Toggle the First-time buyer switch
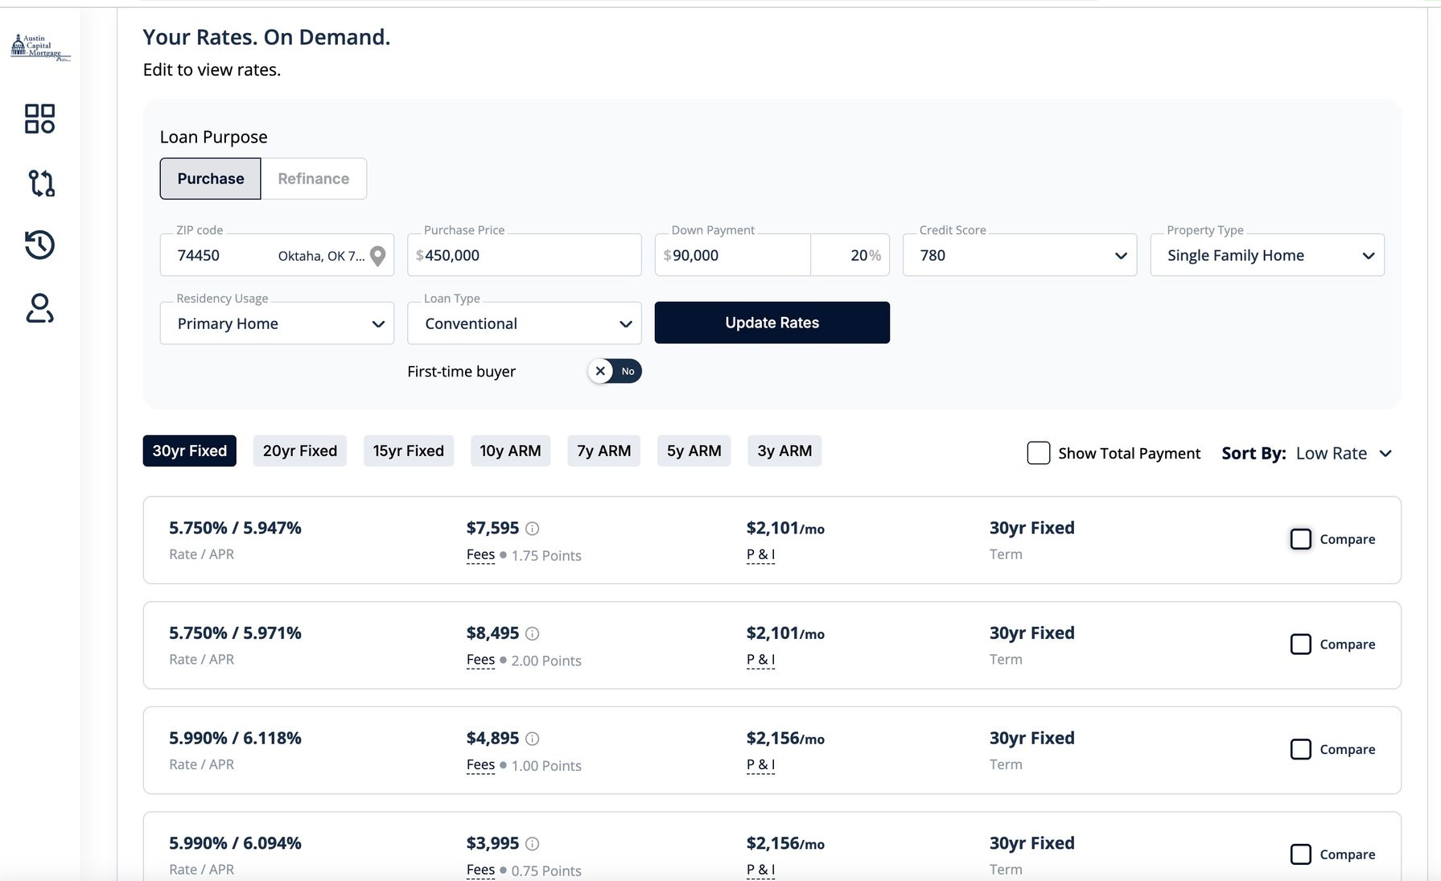 point(615,371)
